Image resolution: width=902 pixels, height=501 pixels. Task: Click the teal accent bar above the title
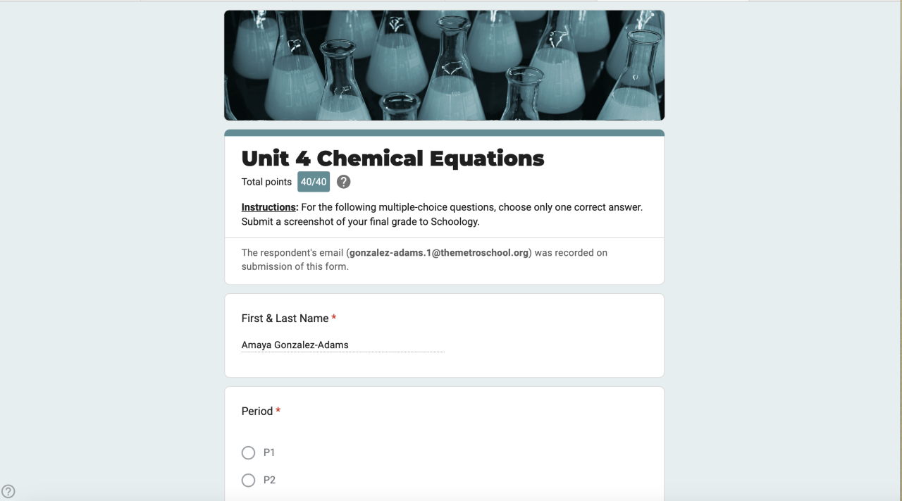[444, 132]
